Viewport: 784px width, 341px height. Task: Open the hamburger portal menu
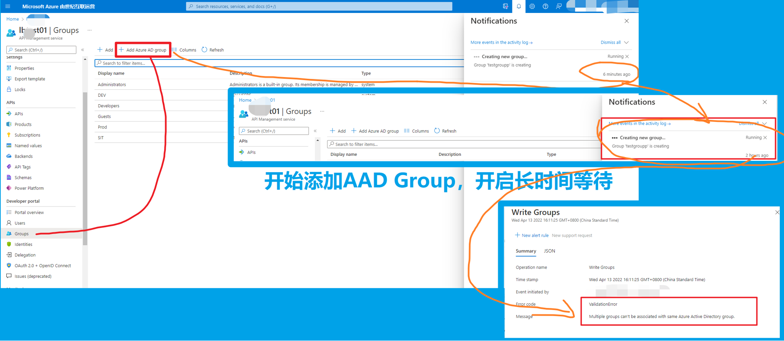pos(8,6)
